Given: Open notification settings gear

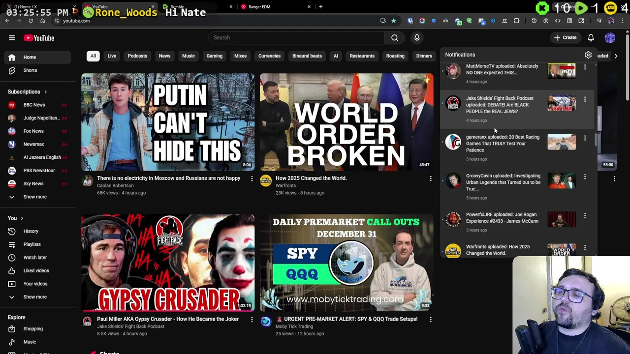Looking at the screenshot, I should pos(588,55).
